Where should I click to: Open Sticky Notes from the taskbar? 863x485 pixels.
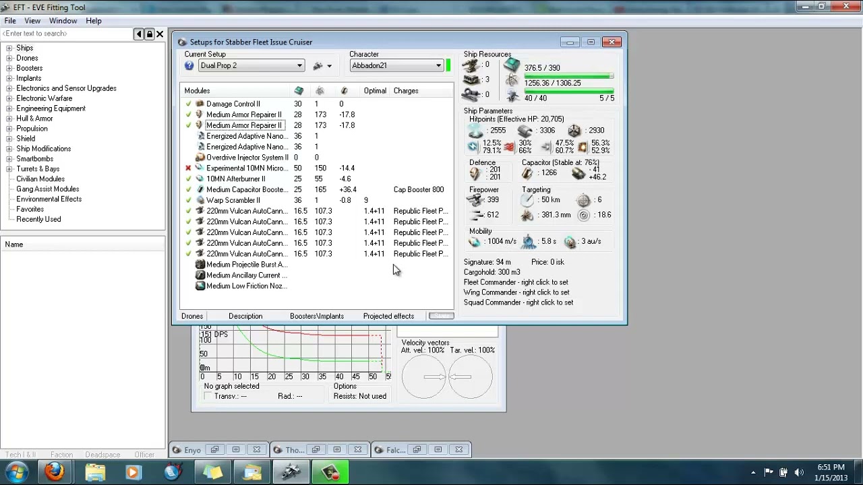click(214, 472)
